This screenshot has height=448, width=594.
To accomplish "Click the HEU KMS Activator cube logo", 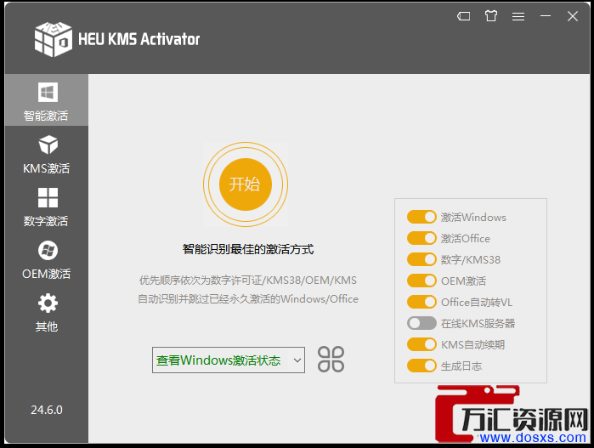I will coord(53,39).
